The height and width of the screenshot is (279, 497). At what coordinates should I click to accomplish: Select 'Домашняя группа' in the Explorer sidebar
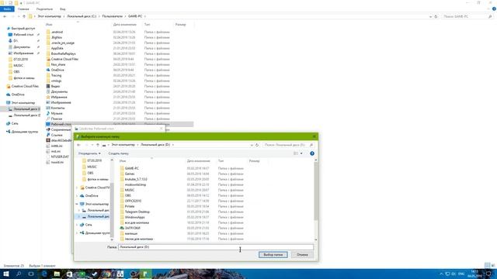click(25, 132)
